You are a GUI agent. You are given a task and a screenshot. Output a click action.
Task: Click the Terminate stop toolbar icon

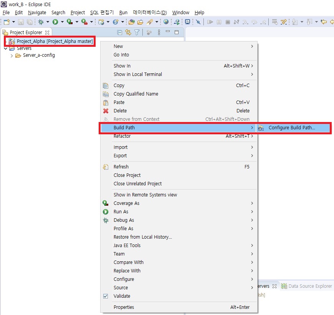click(x=228, y=22)
